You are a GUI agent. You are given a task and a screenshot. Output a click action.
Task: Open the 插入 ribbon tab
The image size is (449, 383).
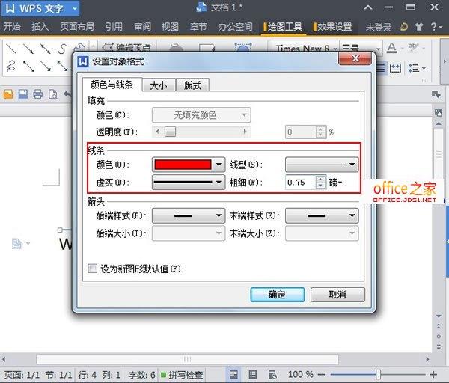40,27
